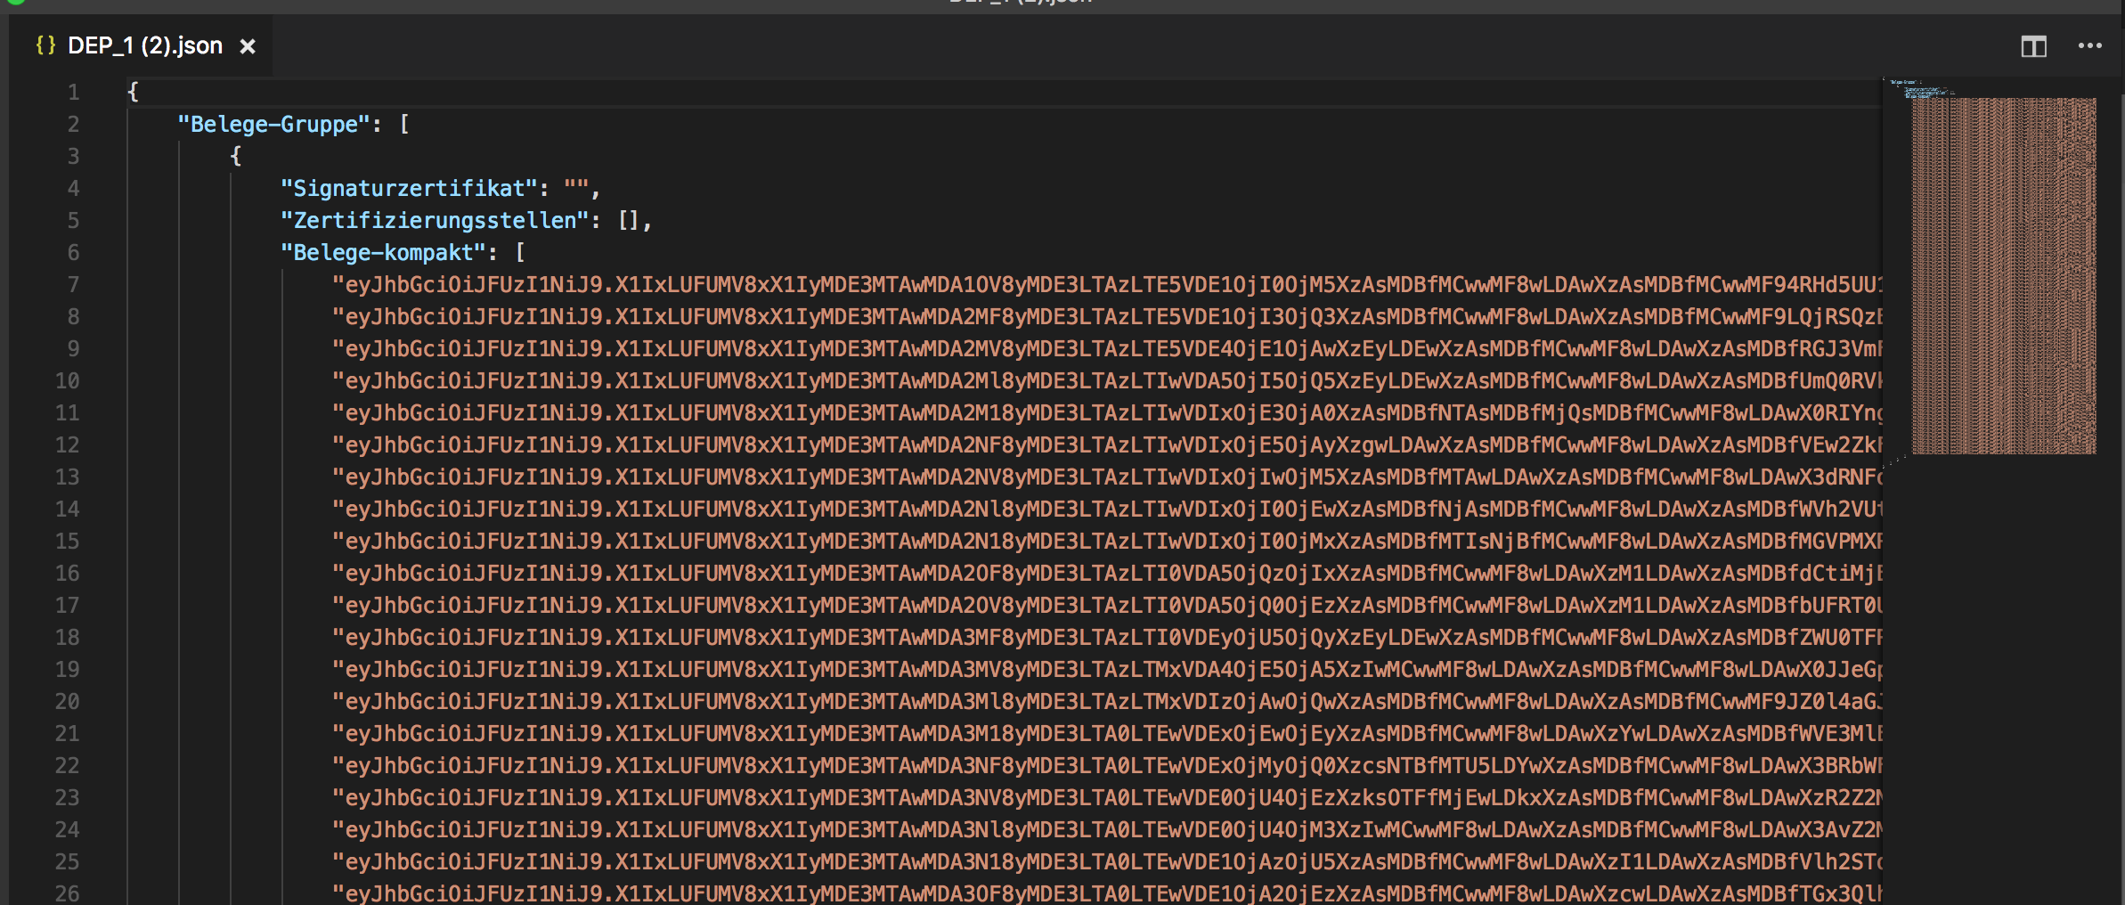Click line number 13 in the gutter
Image resolution: width=2125 pixels, height=905 pixels.
tap(68, 477)
